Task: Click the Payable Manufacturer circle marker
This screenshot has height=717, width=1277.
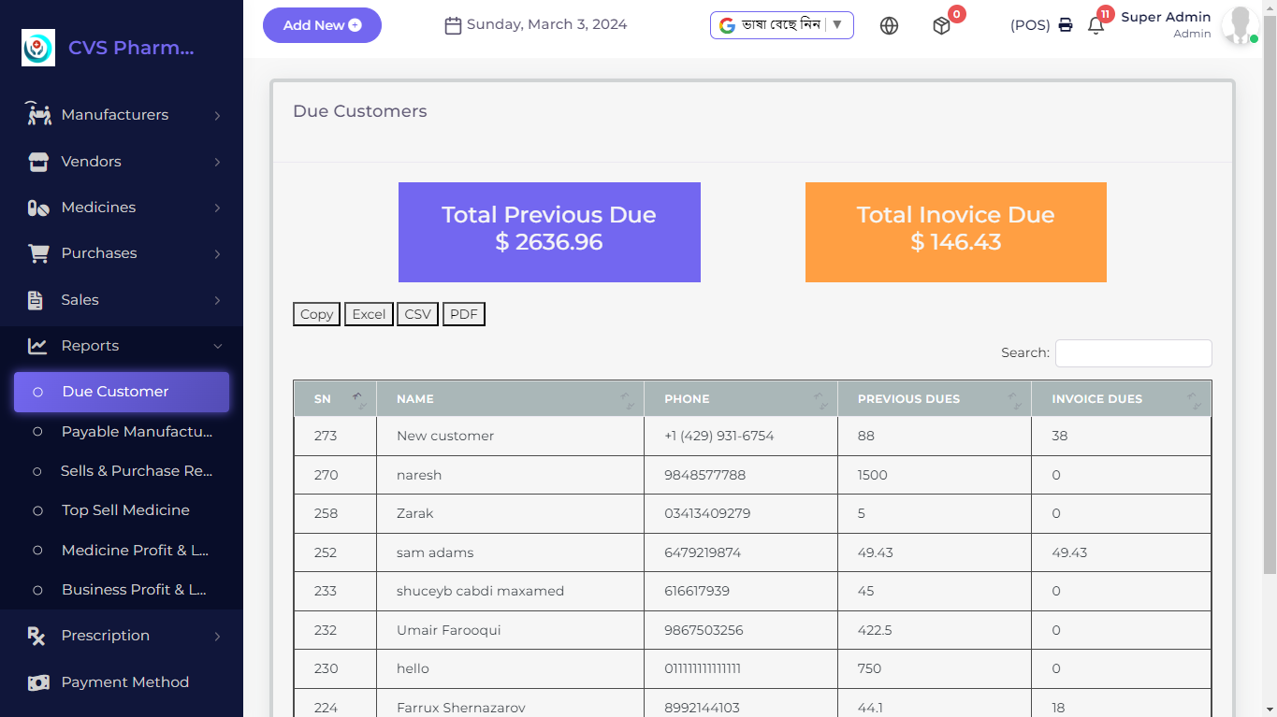Action: 37,431
